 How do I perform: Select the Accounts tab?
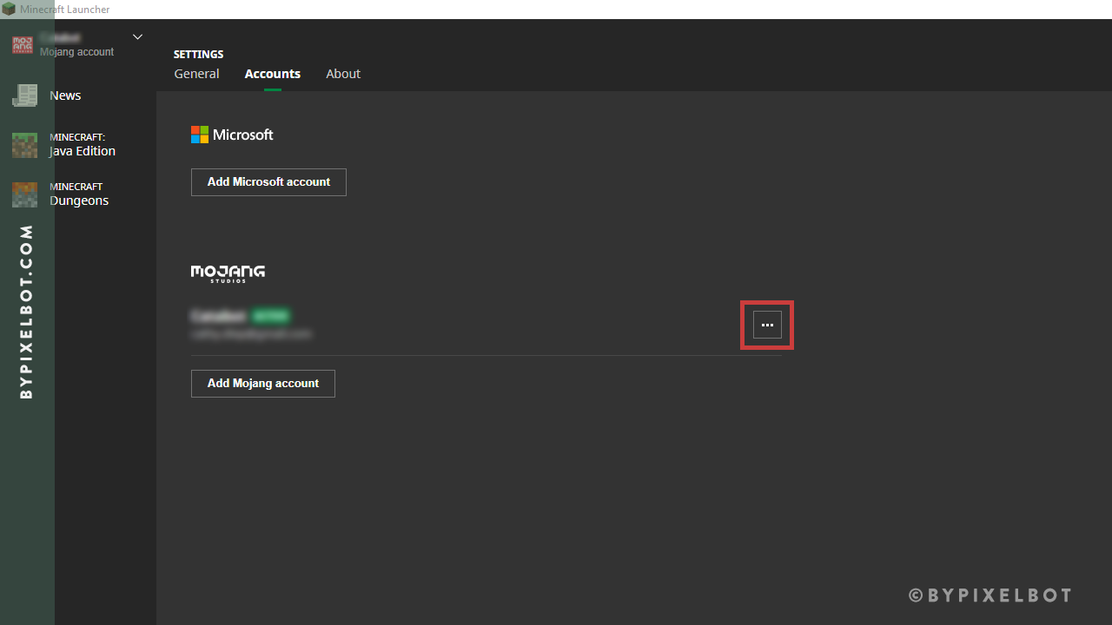[x=272, y=74]
